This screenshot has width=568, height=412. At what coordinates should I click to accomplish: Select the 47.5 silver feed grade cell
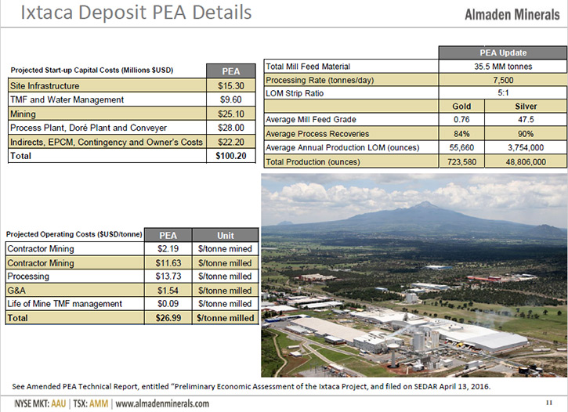(x=526, y=120)
